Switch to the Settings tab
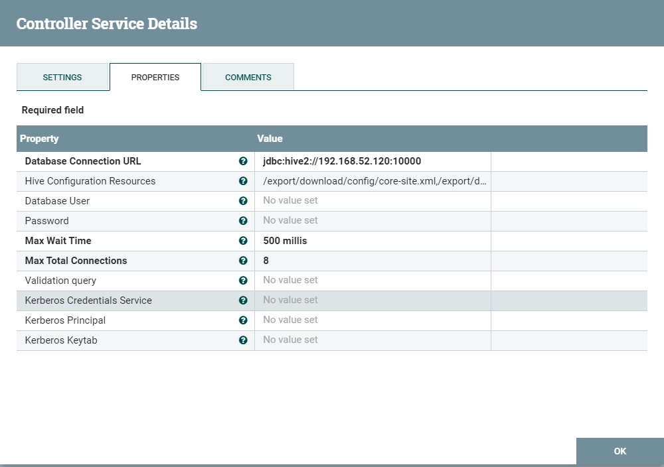The image size is (664, 467). (x=62, y=77)
